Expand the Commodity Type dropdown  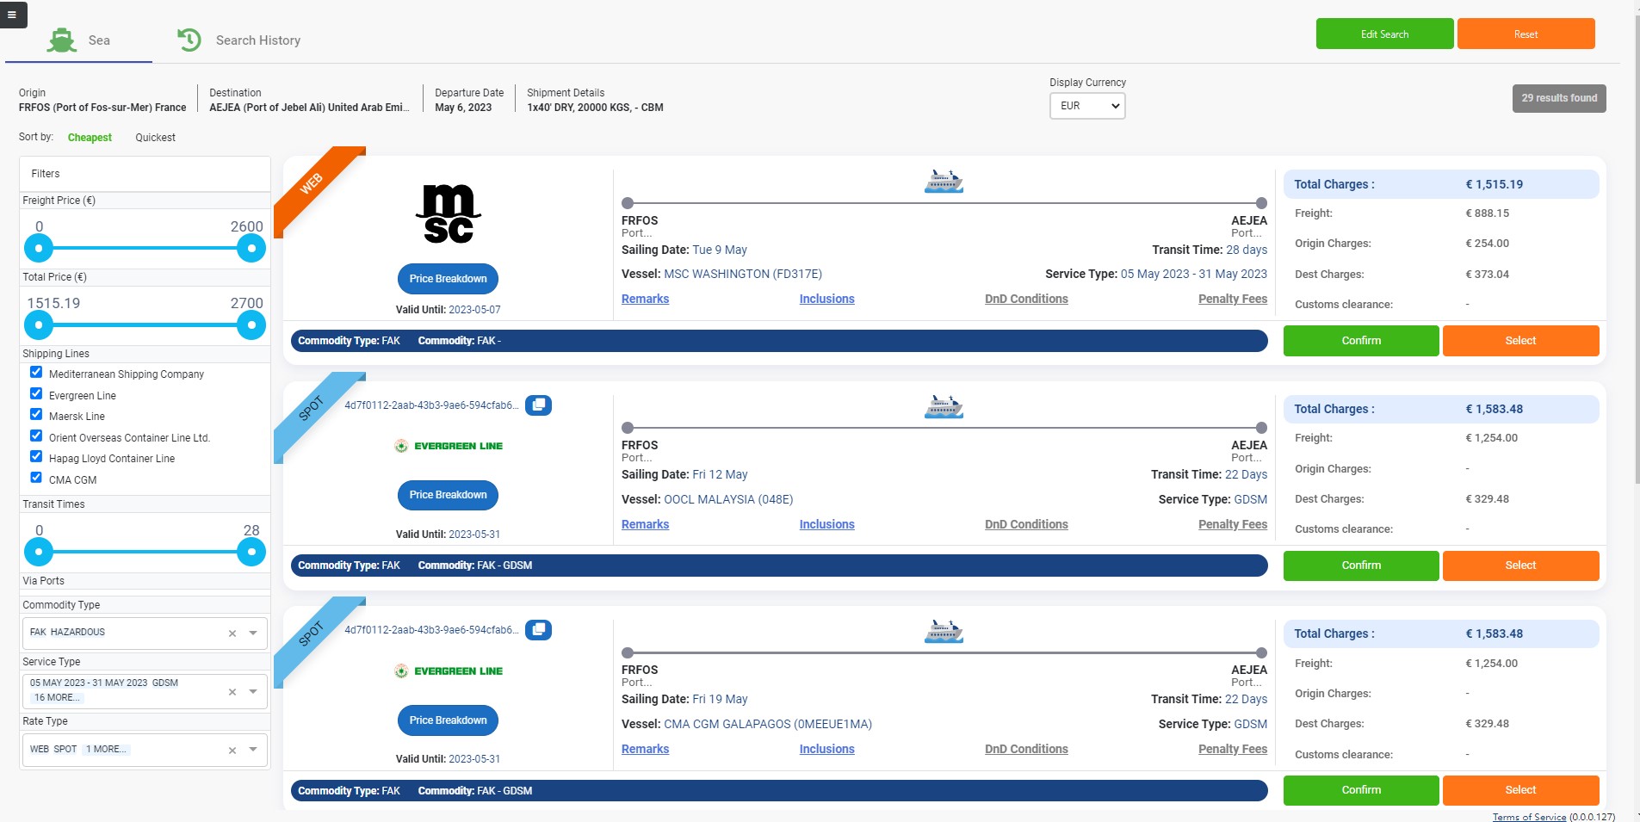[252, 633]
